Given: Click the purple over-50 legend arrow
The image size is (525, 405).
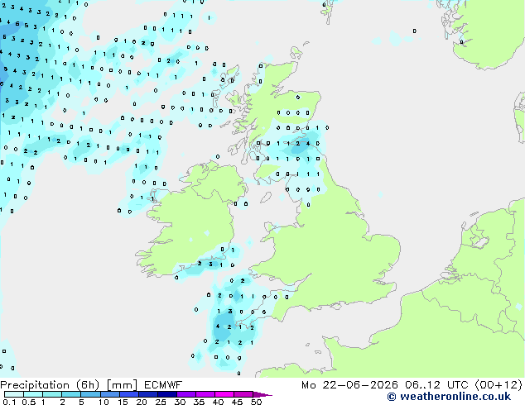Looking at the screenshot, I should pos(262,394).
